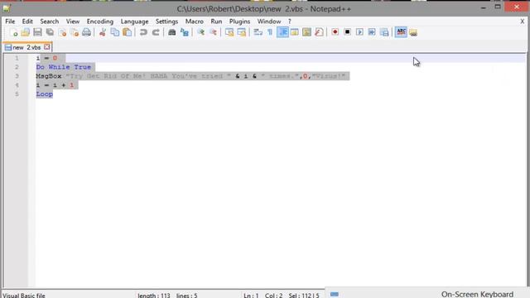Save the file using the floppy icon

[37, 32]
